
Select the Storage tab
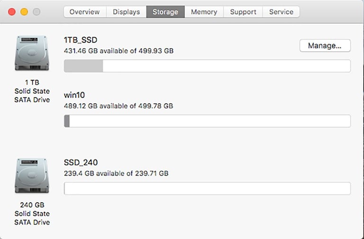(165, 12)
